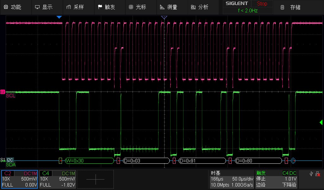Viewport: 324px width, 190px height.
Task: Click the 1.01V trigger level value
Action: point(290,179)
